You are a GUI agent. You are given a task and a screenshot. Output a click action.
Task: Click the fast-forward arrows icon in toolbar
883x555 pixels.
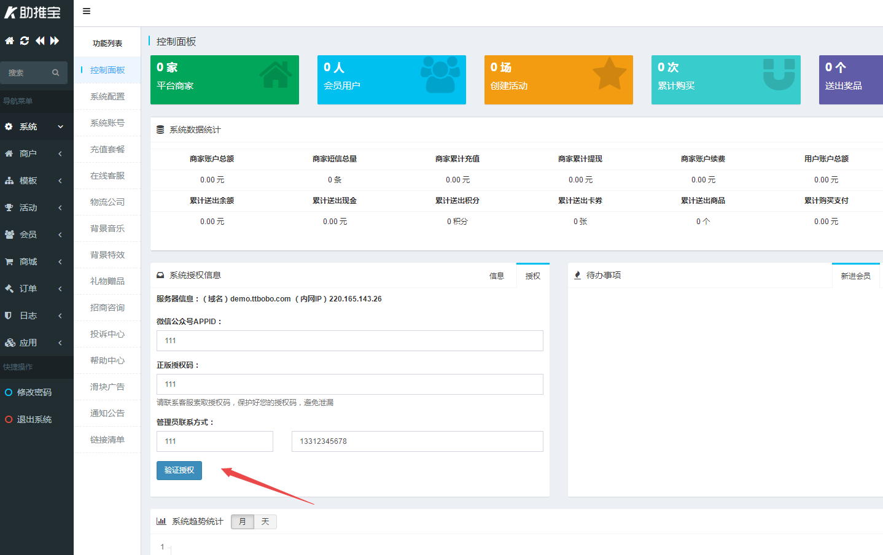(54, 41)
